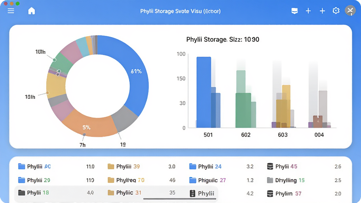This screenshot has width=361, height=203.
Task: Go to the home screen icon
Action: (31, 11)
